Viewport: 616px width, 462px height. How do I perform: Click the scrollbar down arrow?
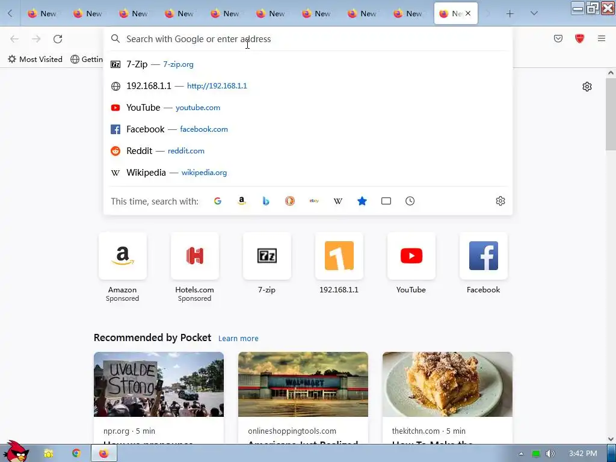click(611, 439)
